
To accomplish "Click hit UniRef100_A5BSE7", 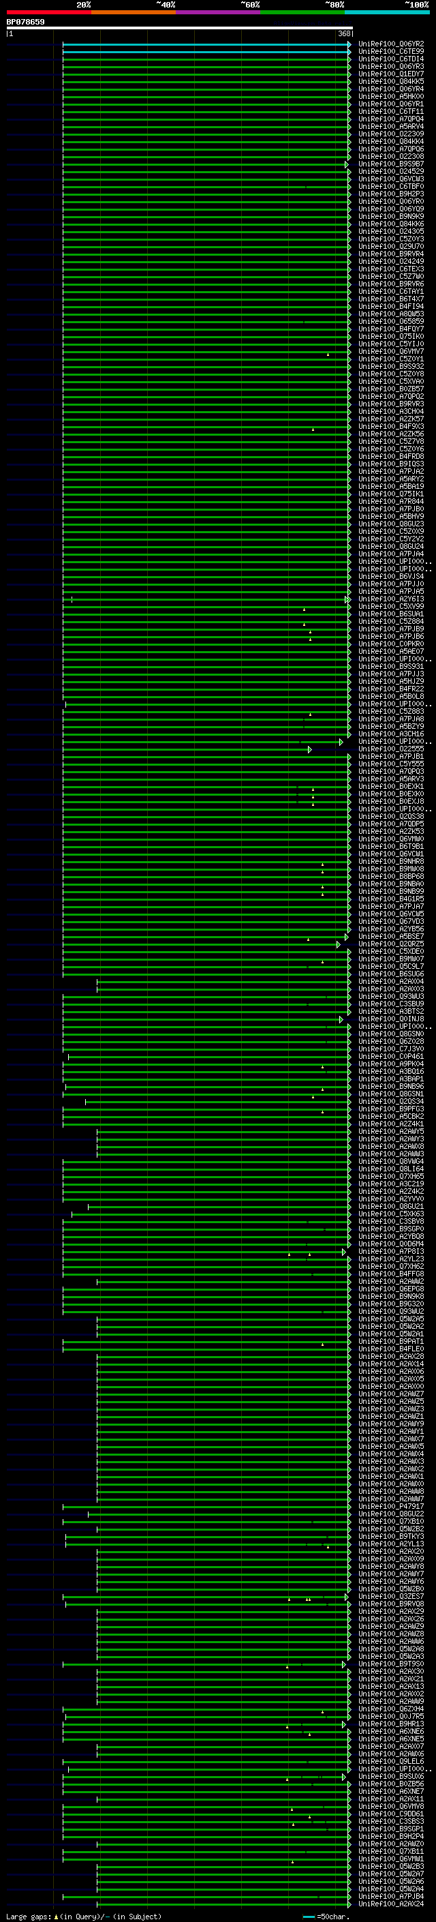I will tap(391, 936).
